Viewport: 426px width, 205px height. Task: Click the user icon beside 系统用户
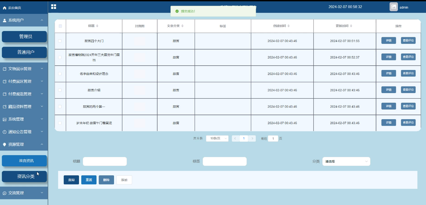pyautogui.click(x=5, y=20)
